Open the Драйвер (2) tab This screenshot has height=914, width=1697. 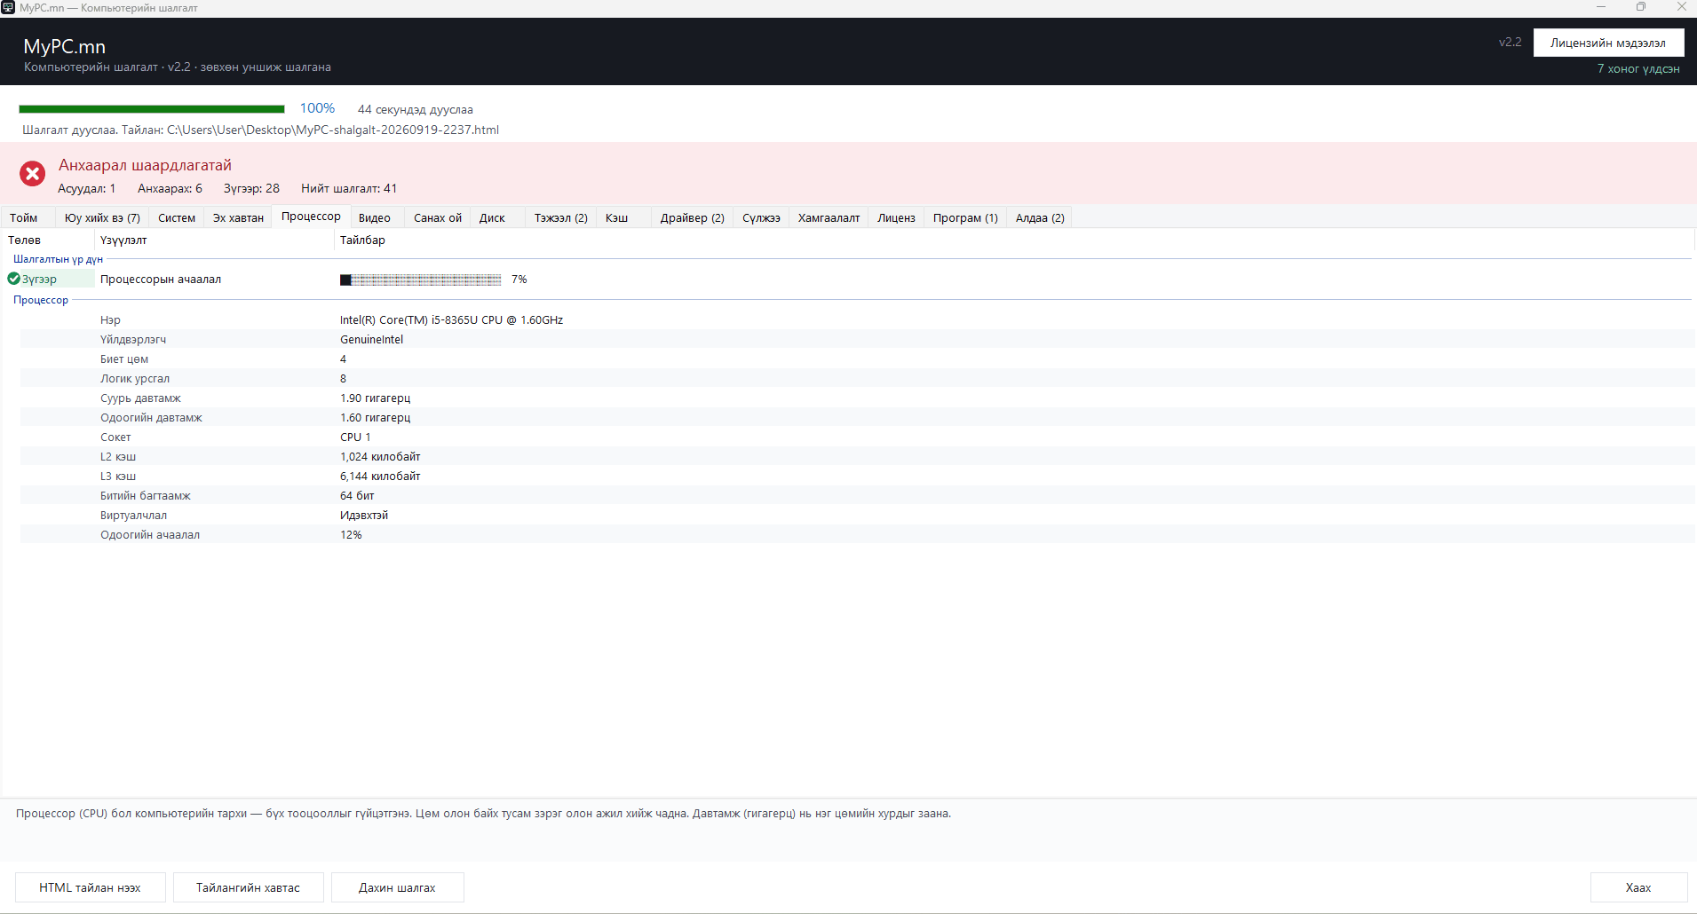(693, 217)
